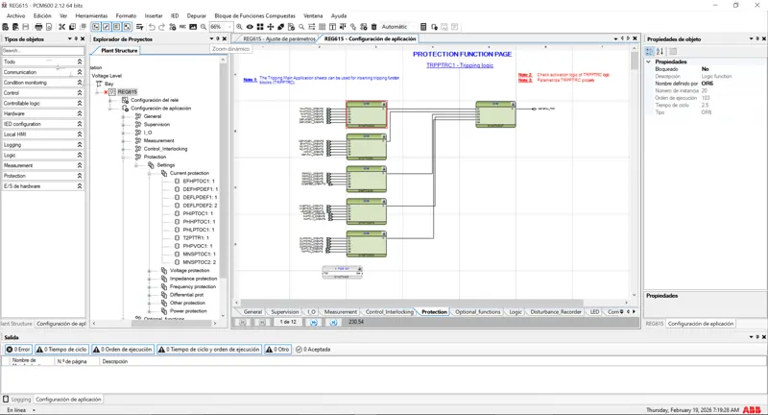This screenshot has height=415, width=768.
Task: Click the four-arrow pan icon
Action: point(271,27)
